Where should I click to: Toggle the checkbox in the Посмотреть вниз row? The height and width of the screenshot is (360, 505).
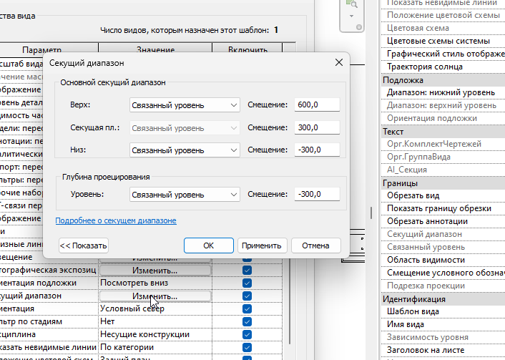(247, 283)
